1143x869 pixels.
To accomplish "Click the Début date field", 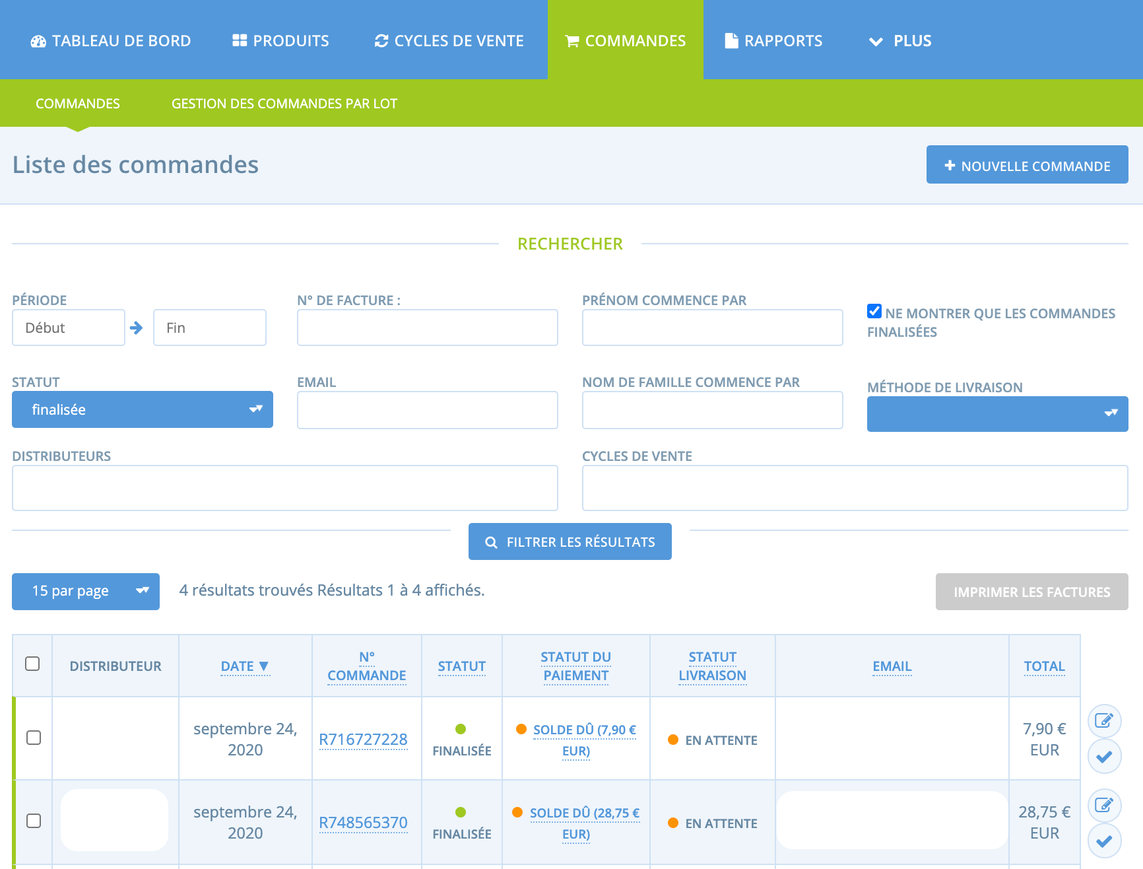I will [x=69, y=328].
